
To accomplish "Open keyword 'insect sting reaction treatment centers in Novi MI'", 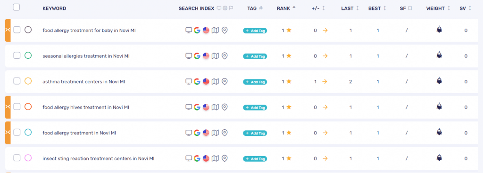I will point(99,158).
